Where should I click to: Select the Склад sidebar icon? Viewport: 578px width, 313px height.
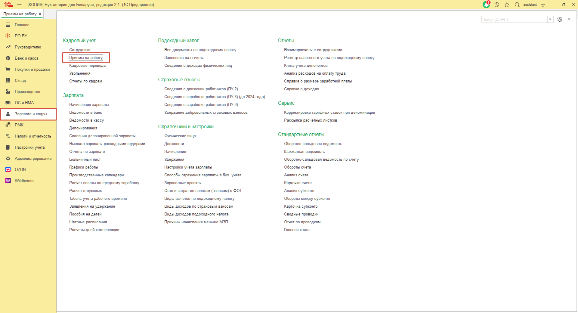click(x=8, y=80)
